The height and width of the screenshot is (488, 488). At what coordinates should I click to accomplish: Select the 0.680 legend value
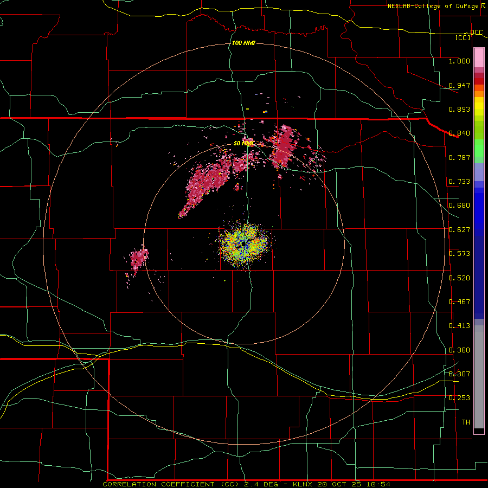click(459, 206)
